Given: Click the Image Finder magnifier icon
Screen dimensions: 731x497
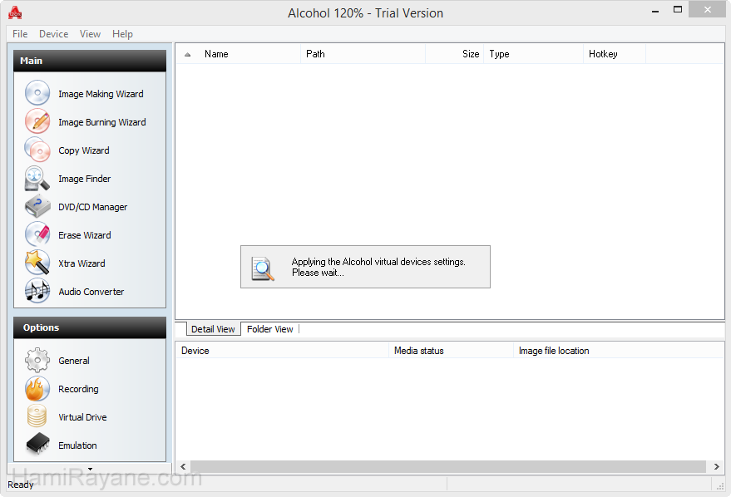Looking at the screenshot, I should pyautogui.click(x=37, y=179).
